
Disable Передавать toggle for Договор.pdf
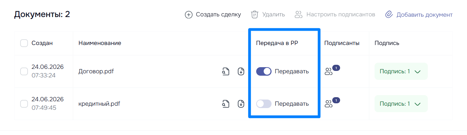264,71
